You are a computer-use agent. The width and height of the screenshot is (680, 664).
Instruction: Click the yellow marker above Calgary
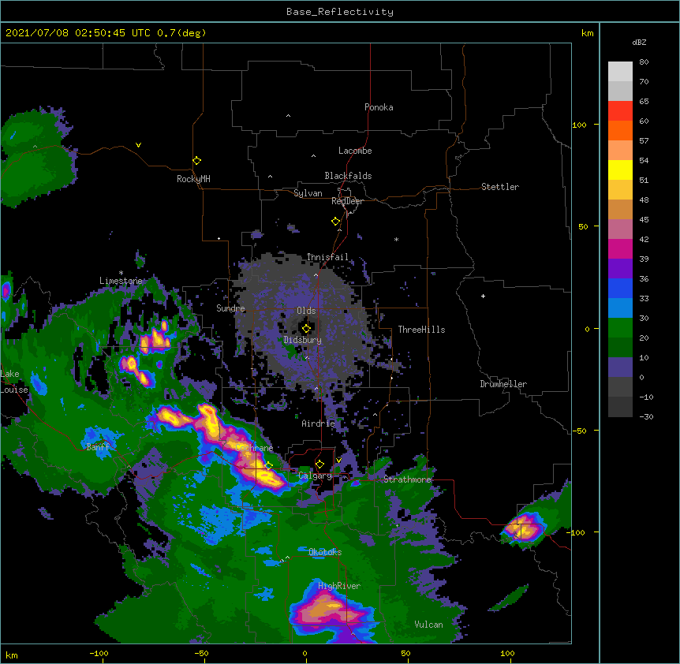pyautogui.click(x=319, y=464)
